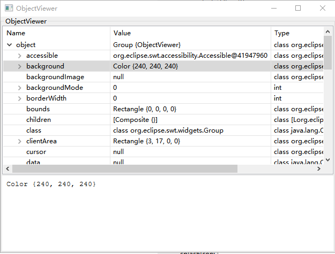Maximize the ObjectViewer window
Image resolution: width=335 pixels, height=254 pixels.
pyautogui.click(x=298, y=9)
